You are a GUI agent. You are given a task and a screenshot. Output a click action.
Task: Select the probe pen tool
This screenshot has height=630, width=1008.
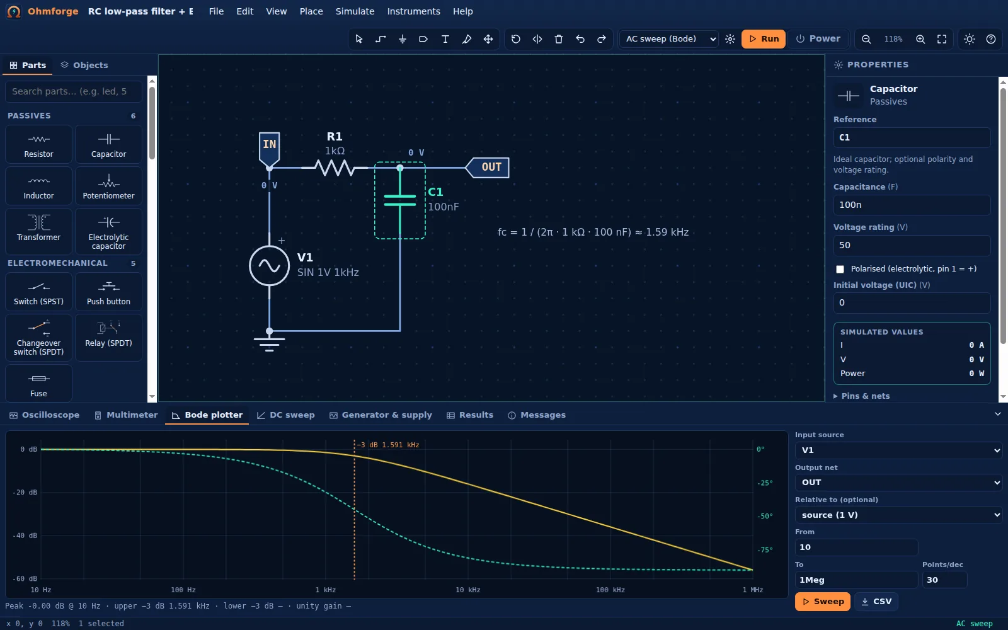[466, 39]
